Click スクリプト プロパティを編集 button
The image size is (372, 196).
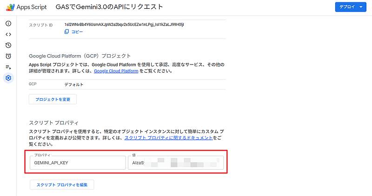pyautogui.click(x=62, y=185)
